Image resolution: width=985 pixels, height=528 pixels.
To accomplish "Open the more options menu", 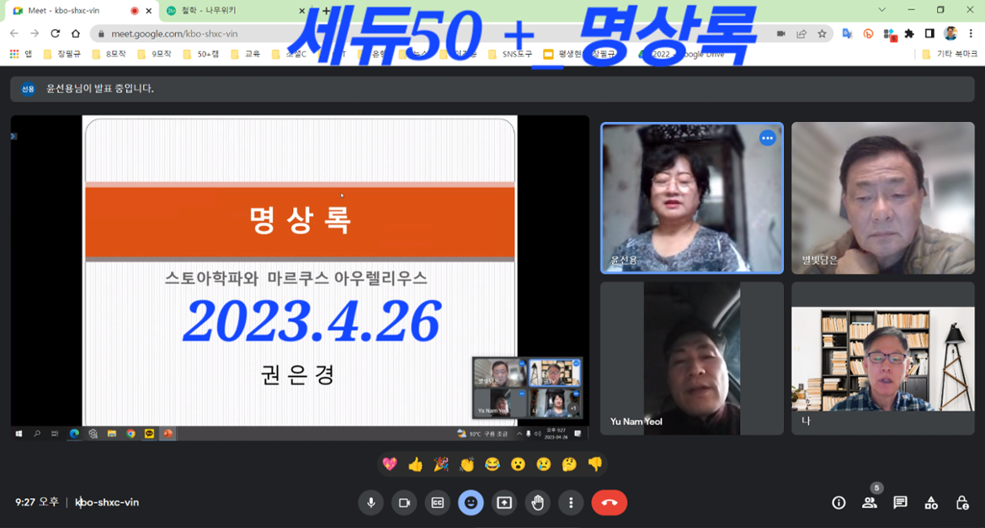I will (x=571, y=502).
